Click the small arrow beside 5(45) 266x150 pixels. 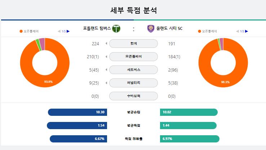pyautogui.click(x=106, y=70)
